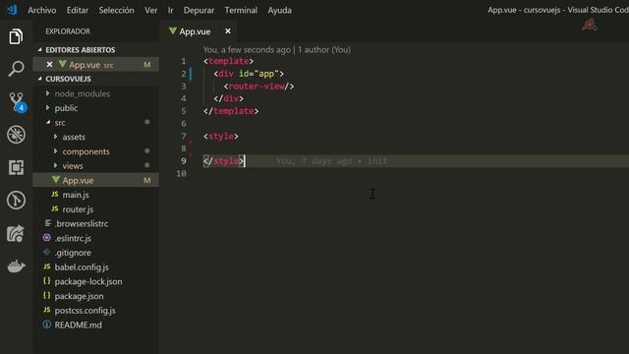The width and height of the screenshot is (629, 354).
Task: Click the 'You, 7 days ago • init' blame annotation
Action: [332, 161]
